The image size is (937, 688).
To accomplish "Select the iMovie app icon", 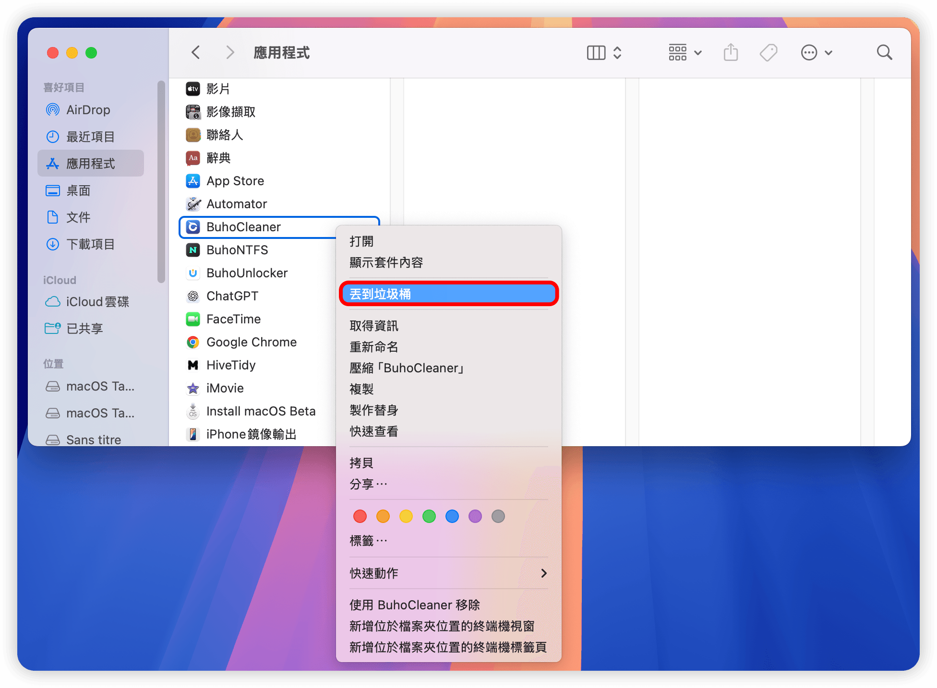I will (x=193, y=388).
